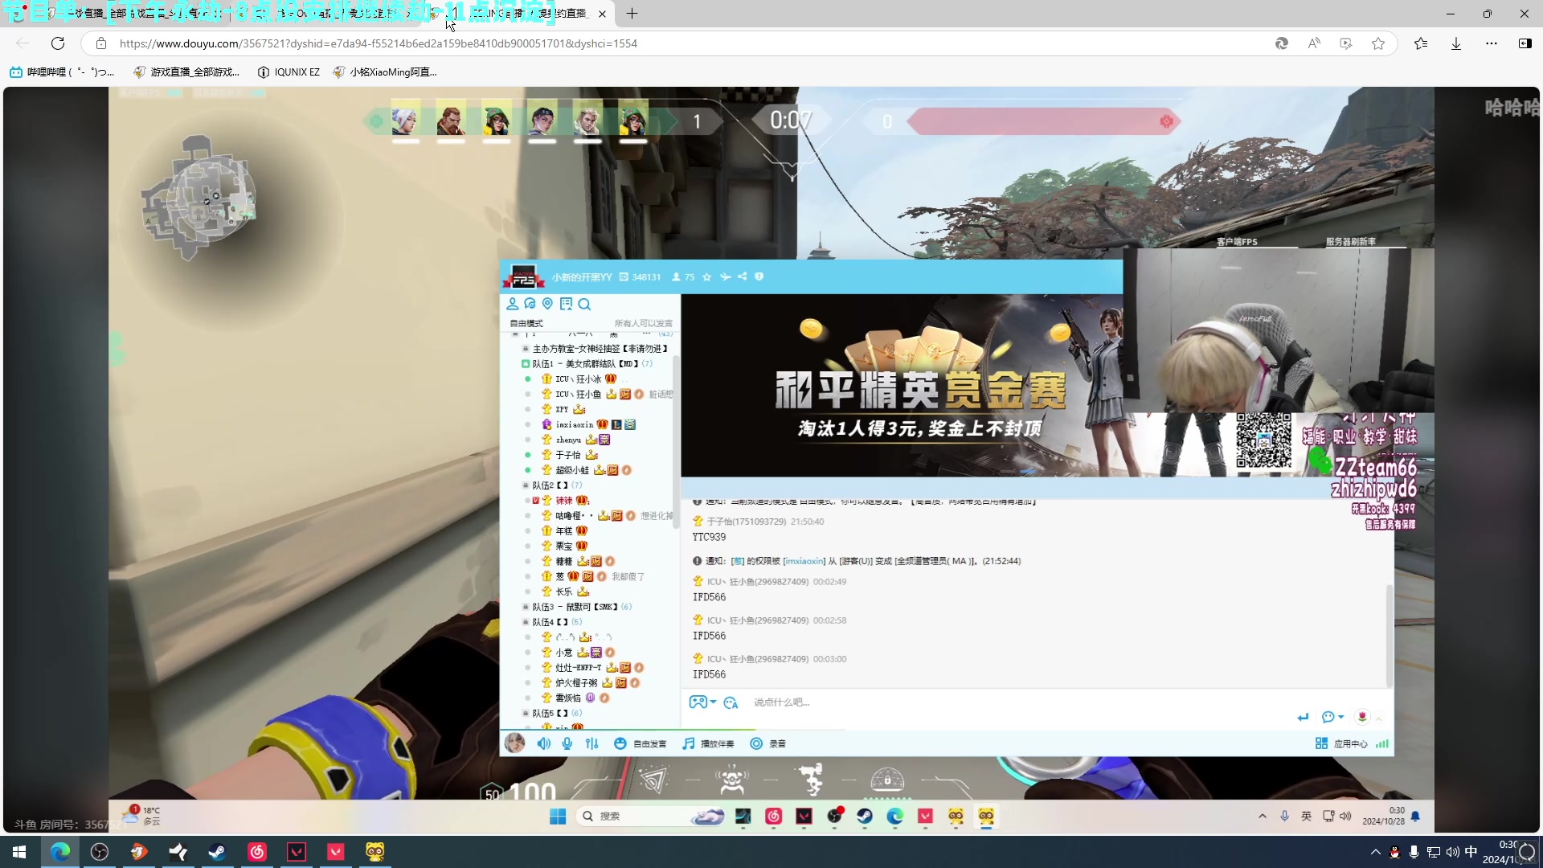Open YY audio mixer settings icon
The image size is (1543, 868).
(x=592, y=743)
